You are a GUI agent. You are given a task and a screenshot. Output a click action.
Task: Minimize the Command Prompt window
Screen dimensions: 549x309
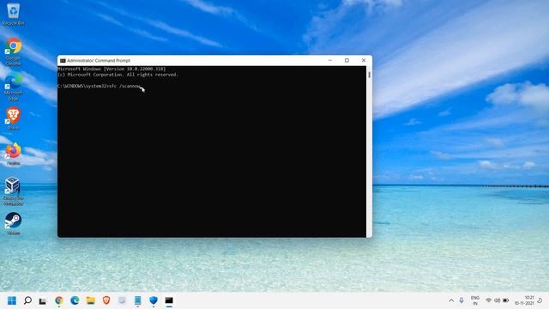pos(329,60)
